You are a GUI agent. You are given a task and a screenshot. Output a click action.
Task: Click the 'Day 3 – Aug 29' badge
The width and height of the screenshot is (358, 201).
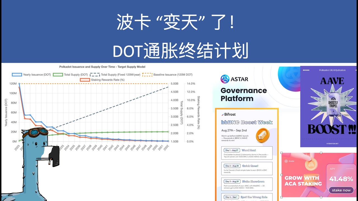point(232,181)
